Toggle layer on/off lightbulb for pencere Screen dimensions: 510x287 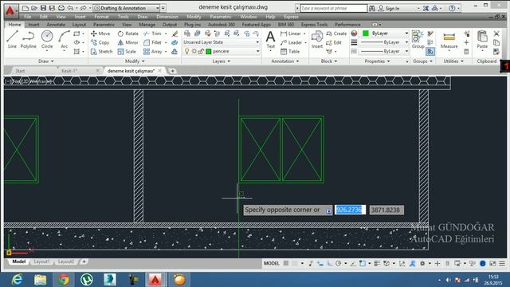point(186,51)
